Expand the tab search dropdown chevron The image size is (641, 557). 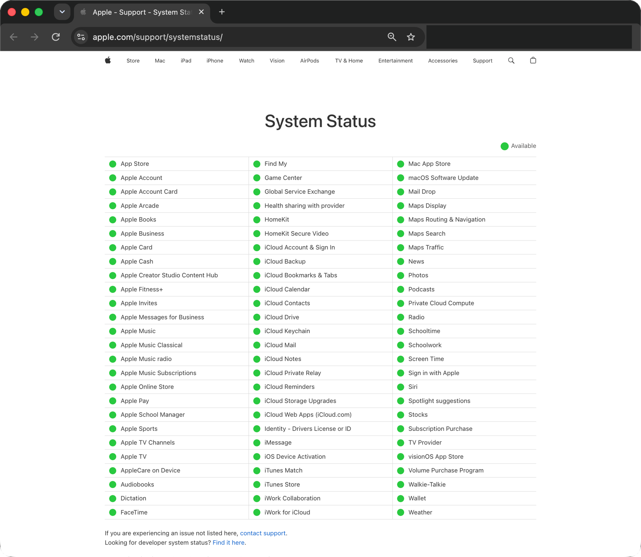(x=62, y=12)
